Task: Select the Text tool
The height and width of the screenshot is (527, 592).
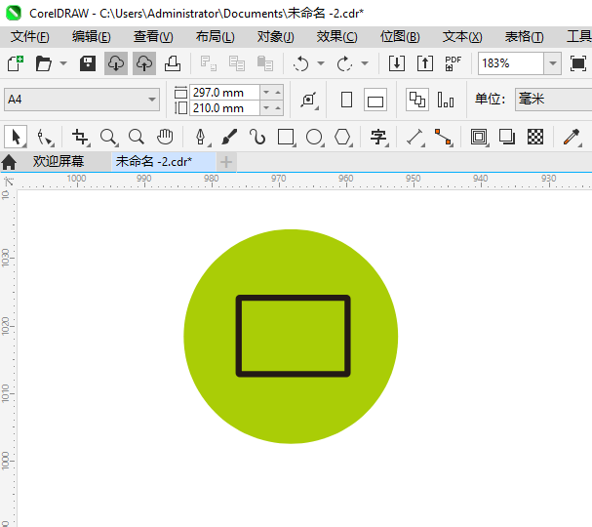Action: coord(378,137)
